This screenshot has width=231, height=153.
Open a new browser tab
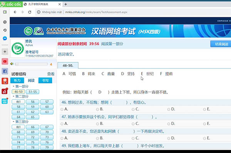click(66, 4)
